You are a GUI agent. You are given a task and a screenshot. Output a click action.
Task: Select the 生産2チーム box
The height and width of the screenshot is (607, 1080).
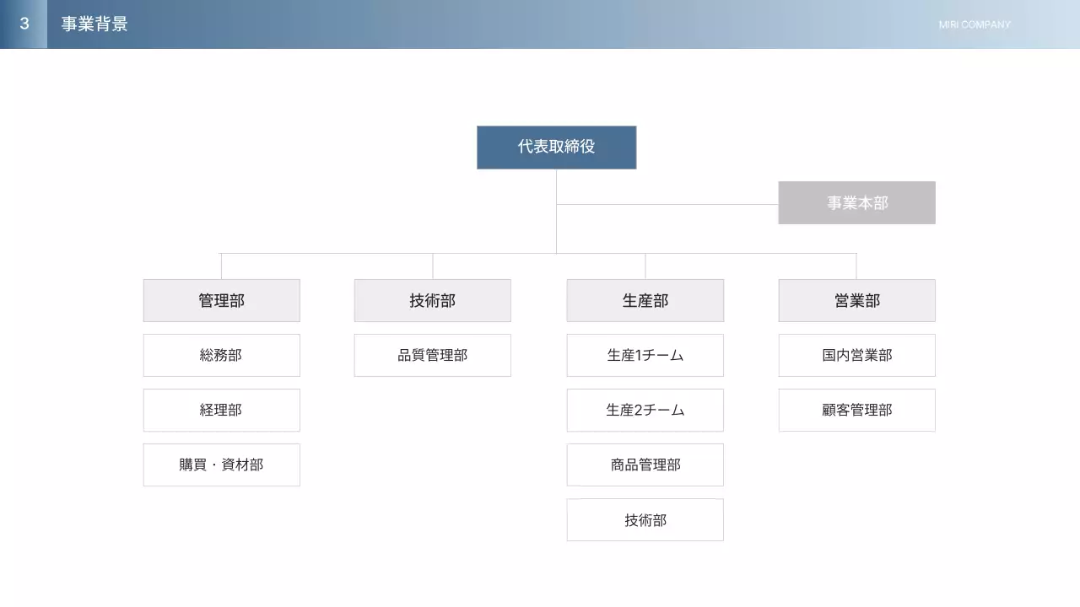(x=645, y=410)
